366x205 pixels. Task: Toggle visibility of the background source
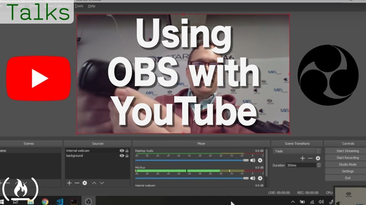tap(122, 156)
